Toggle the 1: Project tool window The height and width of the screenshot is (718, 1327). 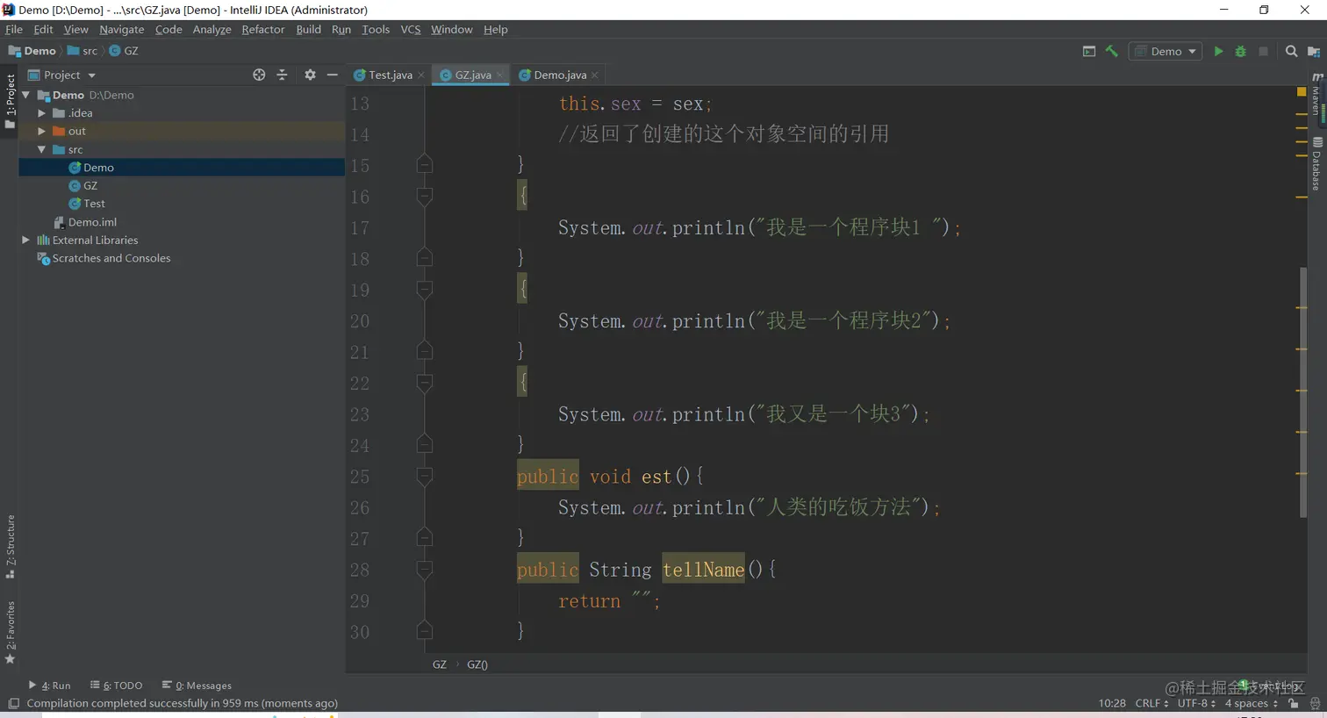[x=10, y=102]
